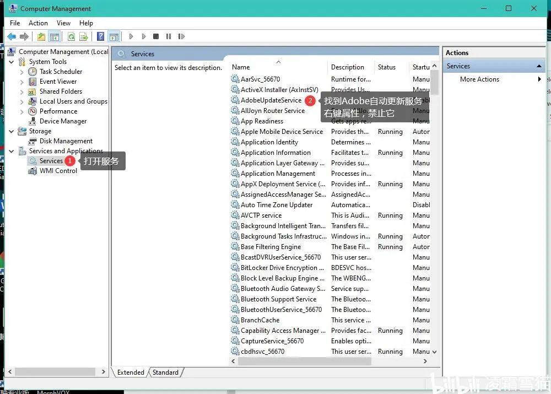Click the Back navigation arrow
This screenshot has width=551, height=394.
11,36
